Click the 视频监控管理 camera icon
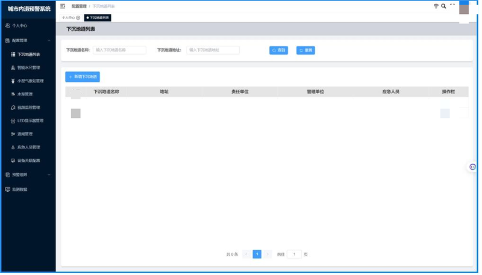Screen dimensions: 482x275 pos(13,108)
